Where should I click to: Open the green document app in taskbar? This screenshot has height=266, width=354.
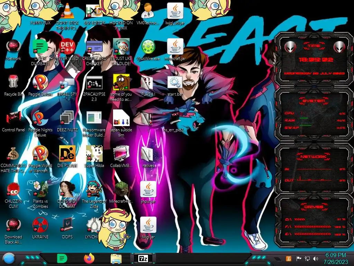click(x=62, y=258)
